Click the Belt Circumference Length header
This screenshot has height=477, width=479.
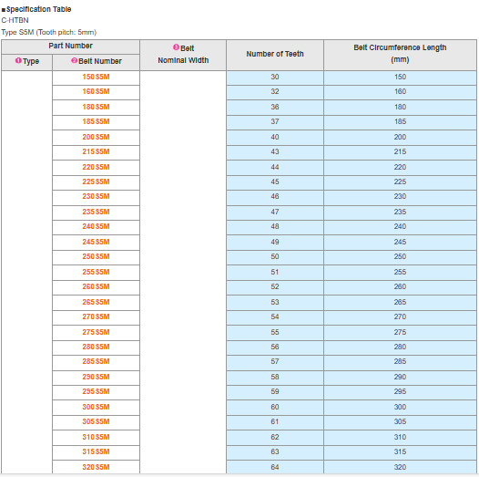pos(400,55)
